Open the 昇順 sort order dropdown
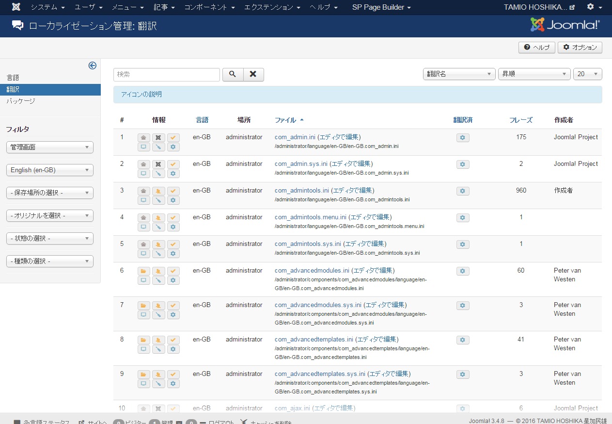 click(x=534, y=74)
